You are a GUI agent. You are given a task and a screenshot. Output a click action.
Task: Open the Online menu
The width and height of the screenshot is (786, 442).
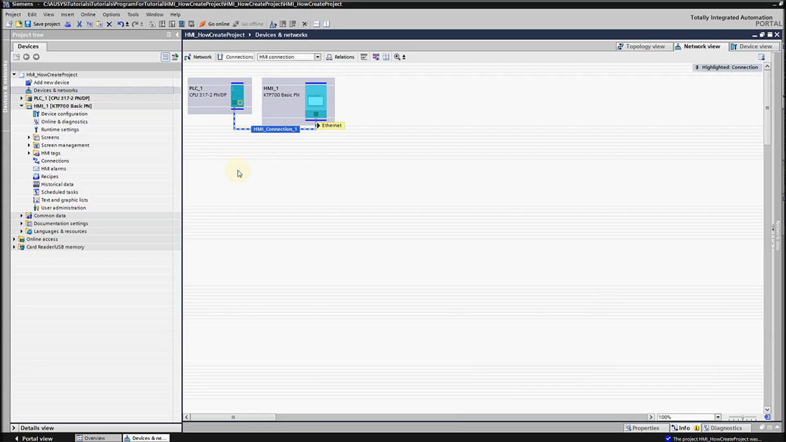point(88,14)
